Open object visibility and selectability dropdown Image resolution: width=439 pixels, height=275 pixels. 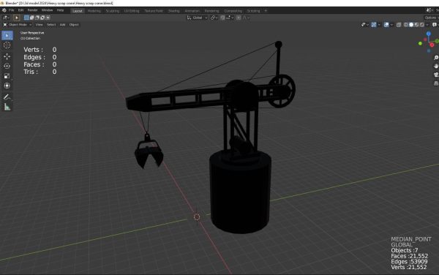(x=365, y=25)
